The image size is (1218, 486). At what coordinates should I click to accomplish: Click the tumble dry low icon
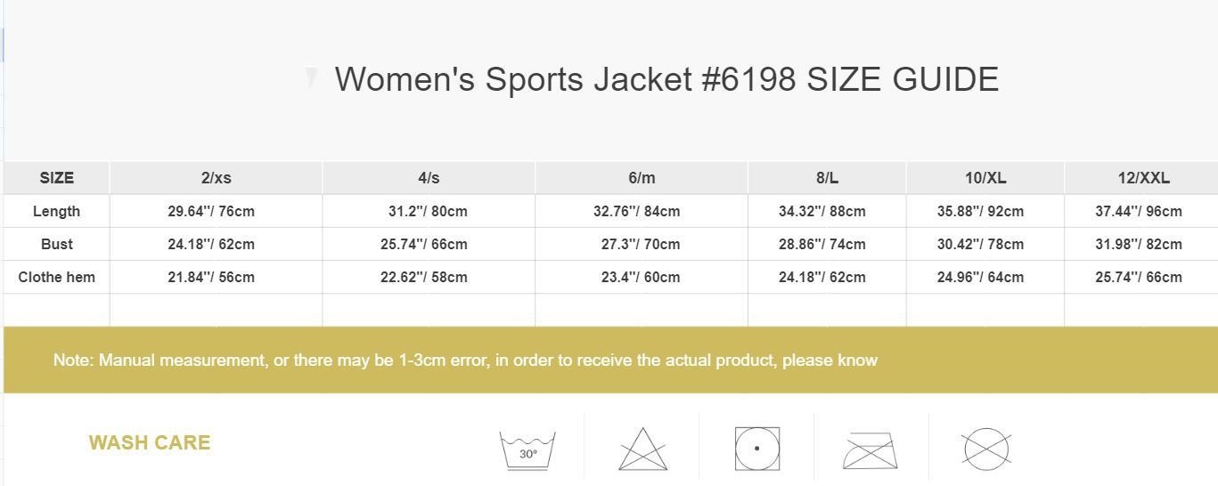click(757, 449)
